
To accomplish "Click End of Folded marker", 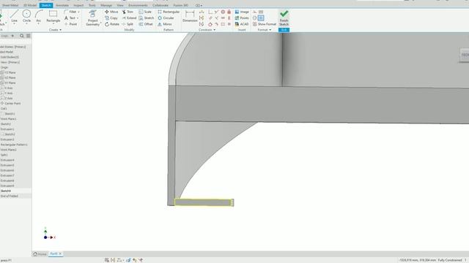I will pos(10,197).
